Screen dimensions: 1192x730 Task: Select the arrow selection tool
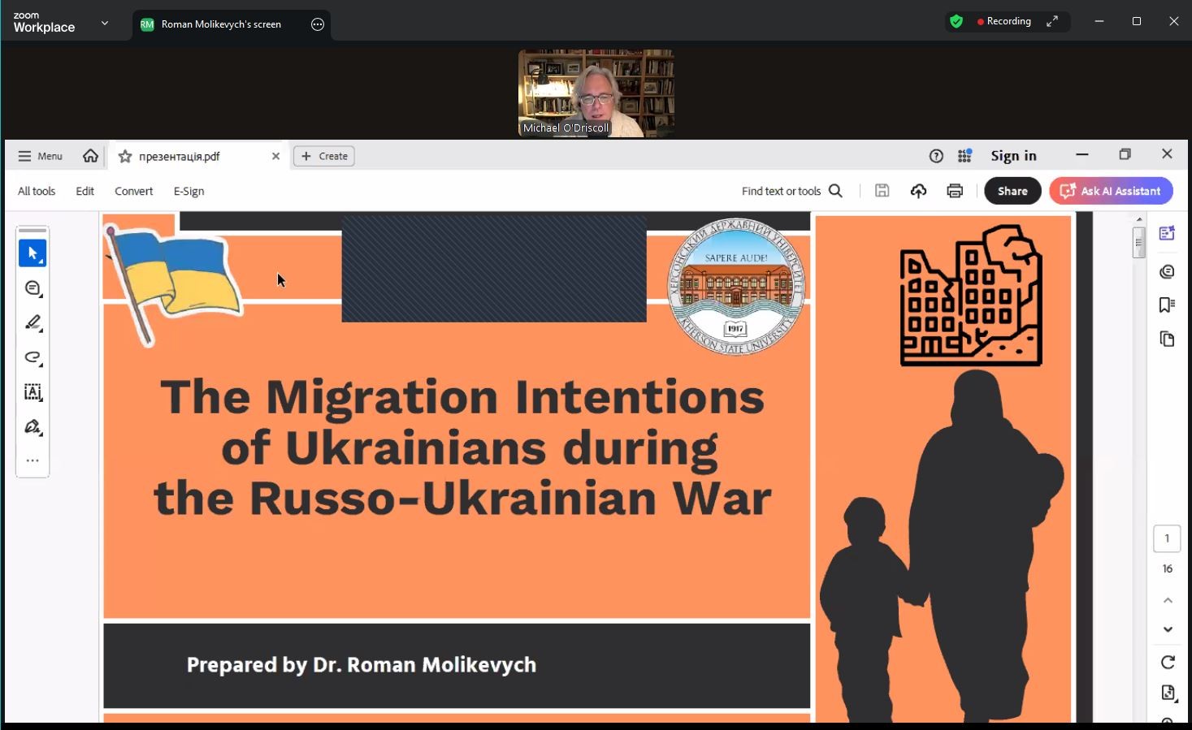tap(33, 253)
